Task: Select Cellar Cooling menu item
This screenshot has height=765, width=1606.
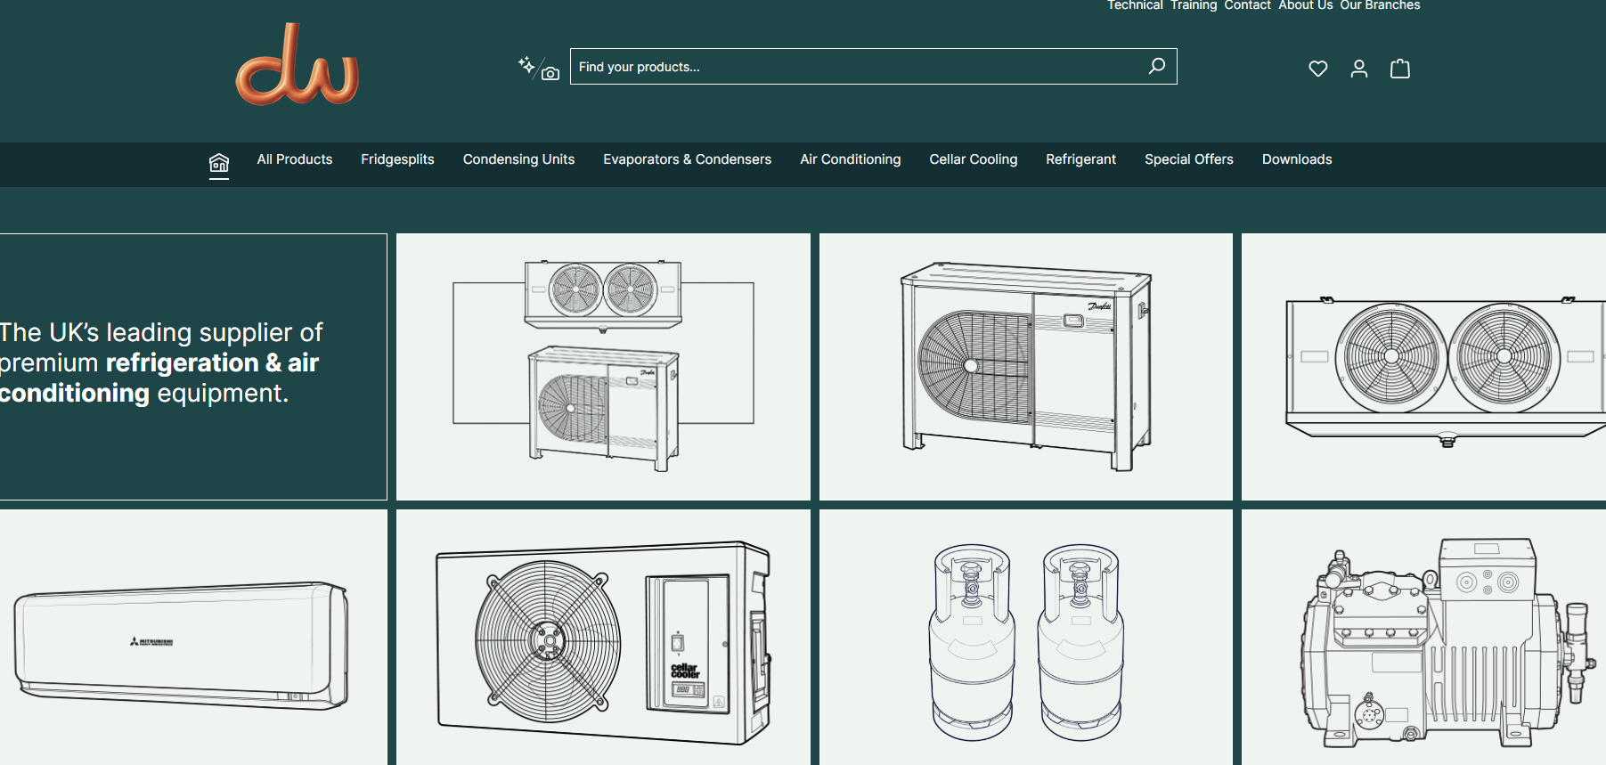Action: (x=973, y=159)
